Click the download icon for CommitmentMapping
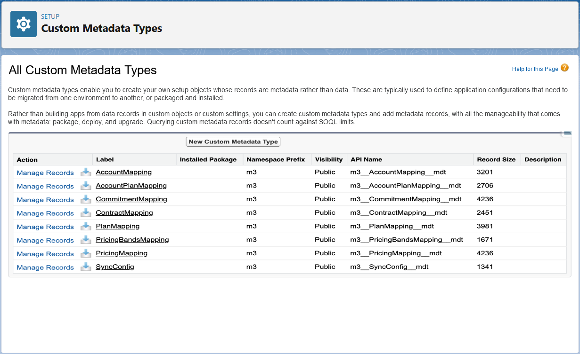 coord(86,199)
